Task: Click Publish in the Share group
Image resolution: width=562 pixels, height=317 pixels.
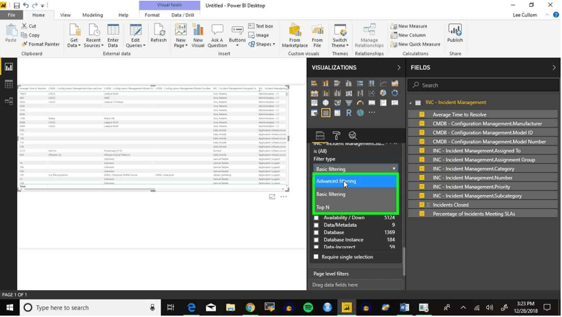Action: 455,34
